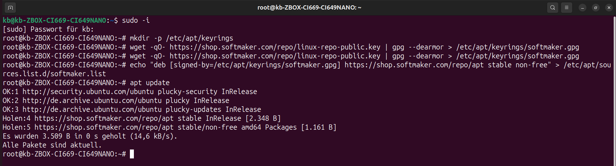Click the security.ubuntu.com URL in output

point(88,91)
